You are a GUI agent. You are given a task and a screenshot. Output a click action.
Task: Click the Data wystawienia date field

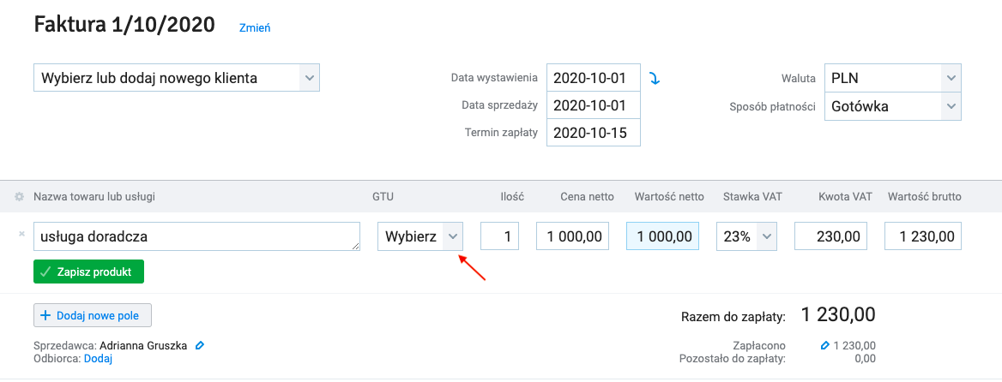pyautogui.click(x=594, y=79)
